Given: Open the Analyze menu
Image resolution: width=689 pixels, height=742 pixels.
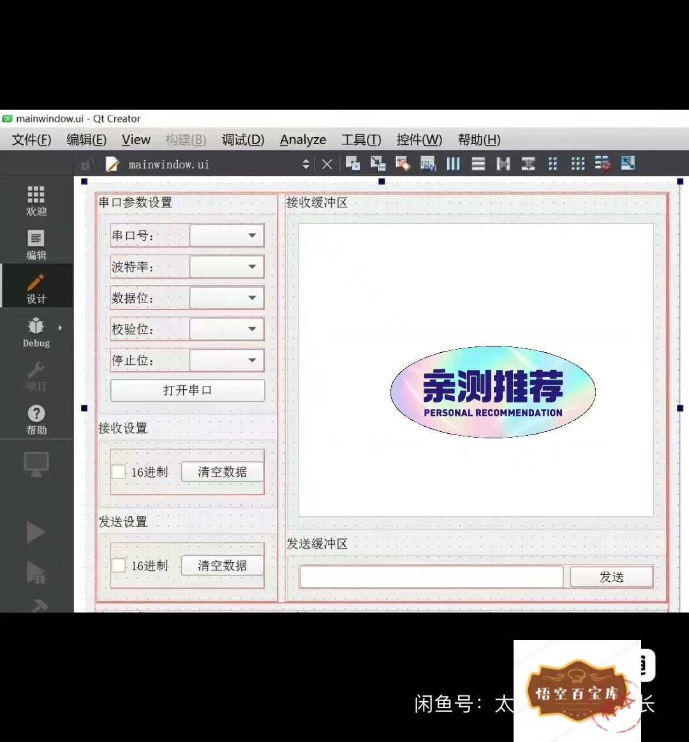Looking at the screenshot, I should 303,140.
